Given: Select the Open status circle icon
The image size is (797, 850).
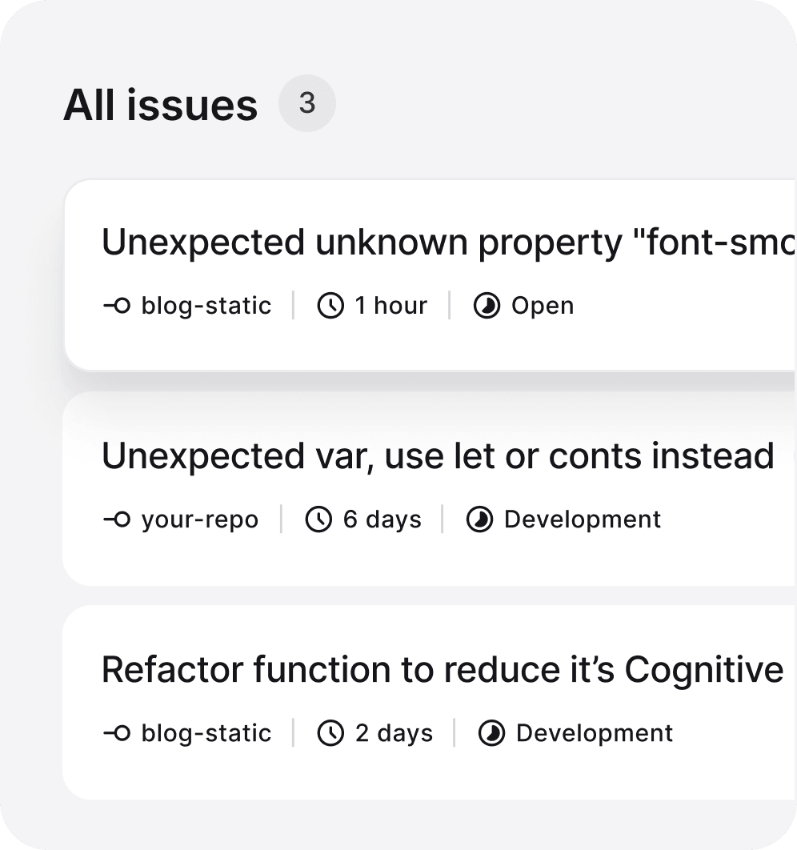Looking at the screenshot, I should pyautogui.click(x=487, y=305).
